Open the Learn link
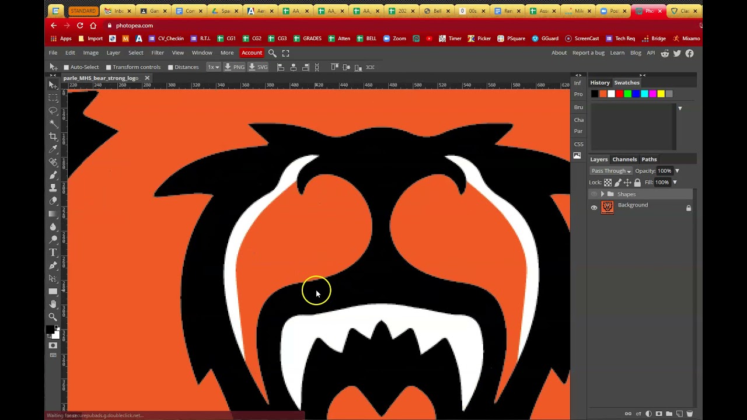 [x=617, y=53]
